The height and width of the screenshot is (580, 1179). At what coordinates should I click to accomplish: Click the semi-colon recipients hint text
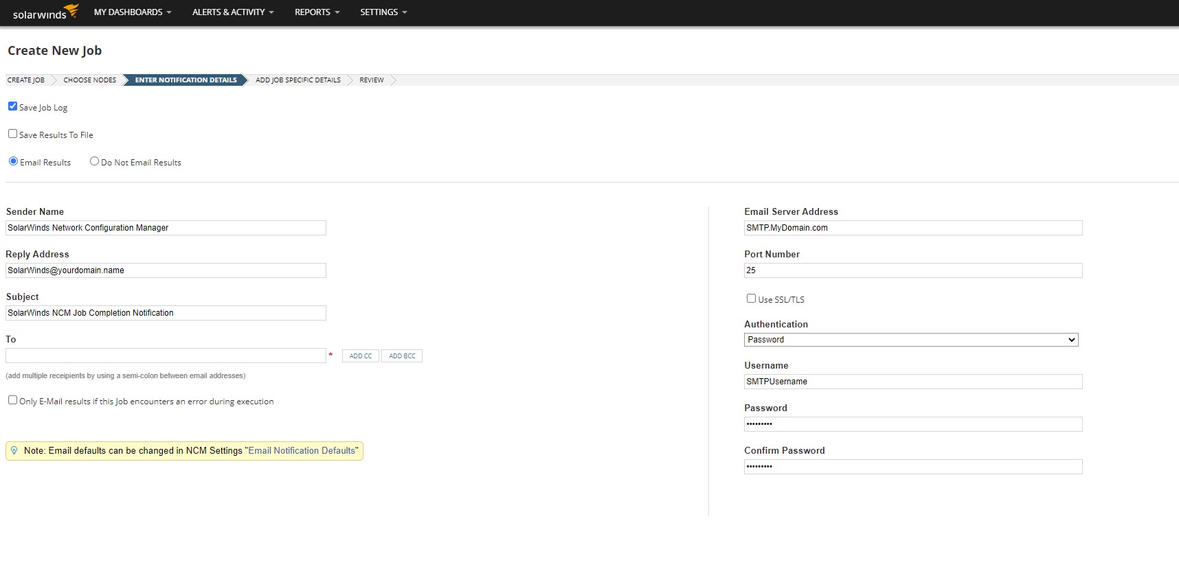click(x=126, y=376)
